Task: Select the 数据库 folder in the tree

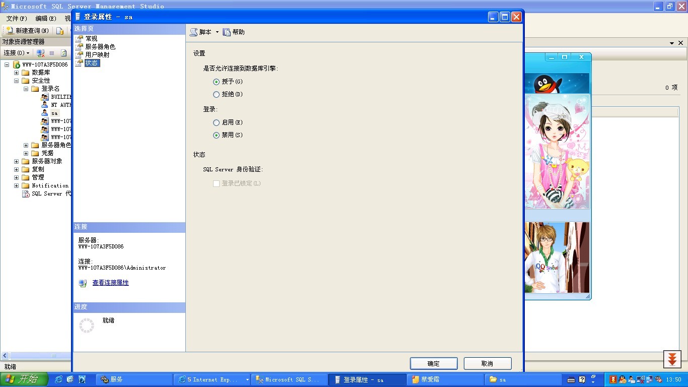Action: [41, 73]
